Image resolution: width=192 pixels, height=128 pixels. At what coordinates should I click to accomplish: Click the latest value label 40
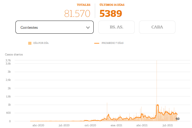[177, 119]
